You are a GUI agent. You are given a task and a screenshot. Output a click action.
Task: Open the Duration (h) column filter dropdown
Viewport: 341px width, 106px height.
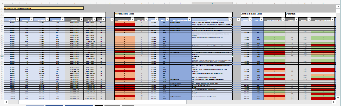point(296,19)
